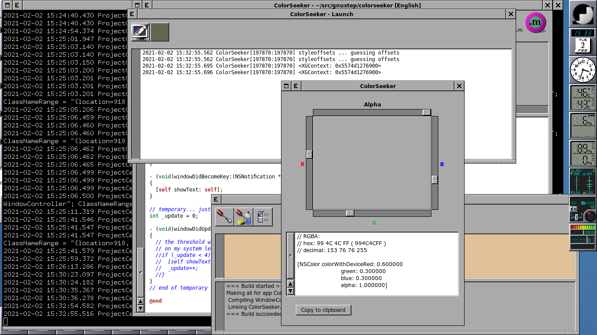Click the gray color preview area
597x335 pixels.
(372, 163)
